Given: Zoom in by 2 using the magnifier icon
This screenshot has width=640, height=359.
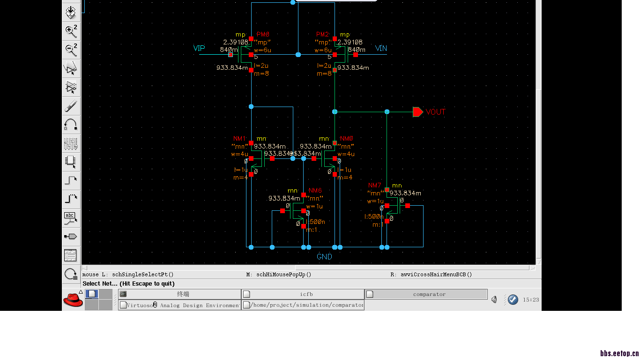Looking at the screenshot, I should 71,31.
